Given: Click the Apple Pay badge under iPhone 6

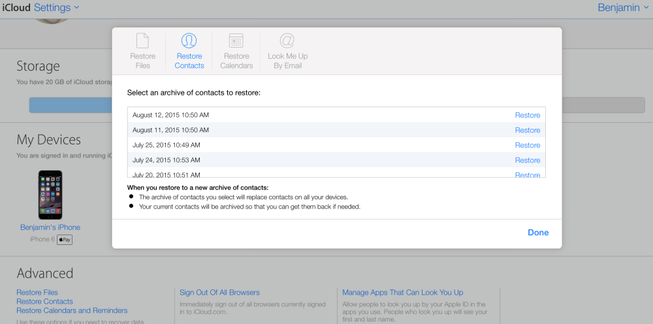Looking at the screenshot, I should pos(65,240).
